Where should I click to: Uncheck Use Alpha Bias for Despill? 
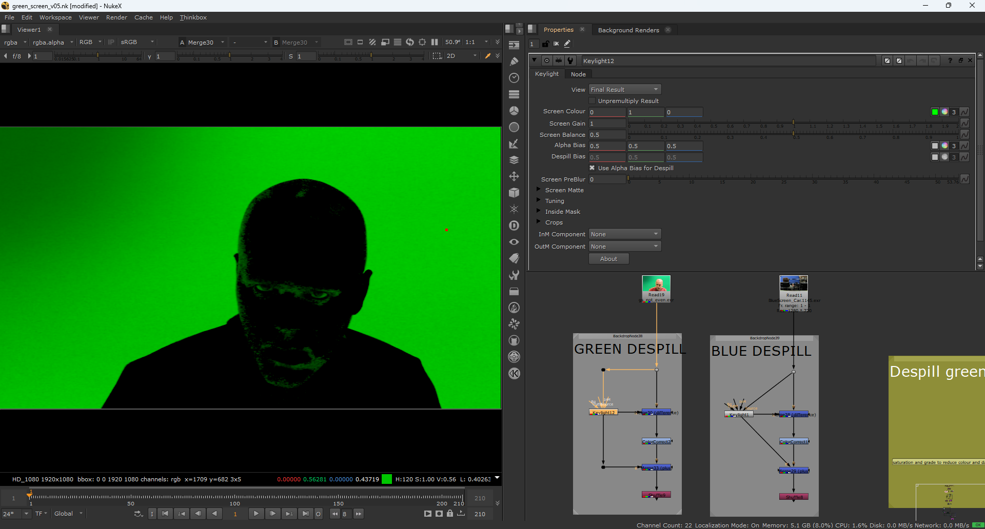point(592,168)
